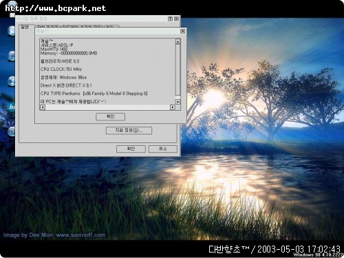This screenshot has width=344, height=258.
Task: Select the "Memory:" value line
Action: click(x=69, y=53)
